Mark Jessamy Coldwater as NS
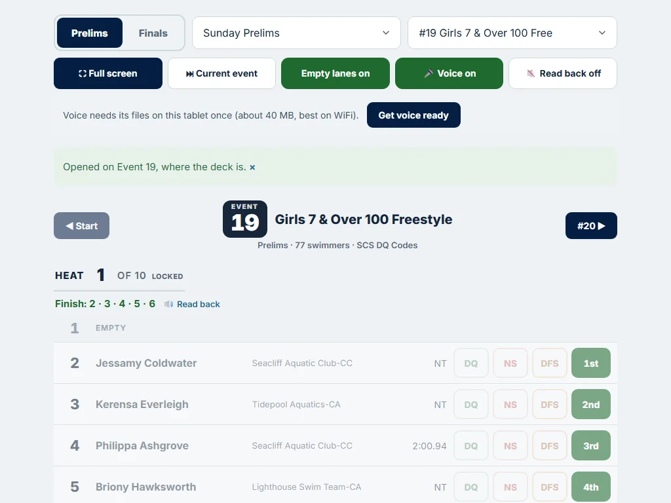 (x=510, y=363)
